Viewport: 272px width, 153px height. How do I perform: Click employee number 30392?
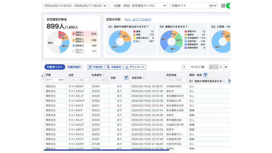(x=96, y=125)
